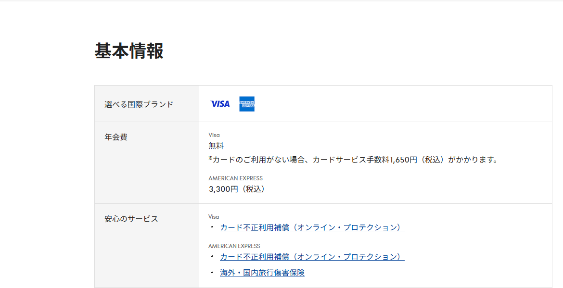Click the 安心のサービス row label
The height and width of the screenshot is (288, 563).
[131, 219]
